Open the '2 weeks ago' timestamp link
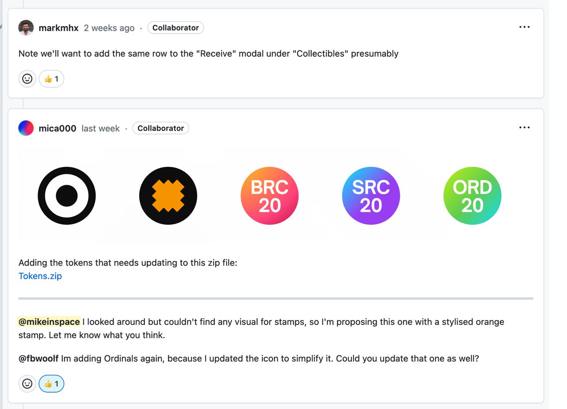 click(109, 28)
